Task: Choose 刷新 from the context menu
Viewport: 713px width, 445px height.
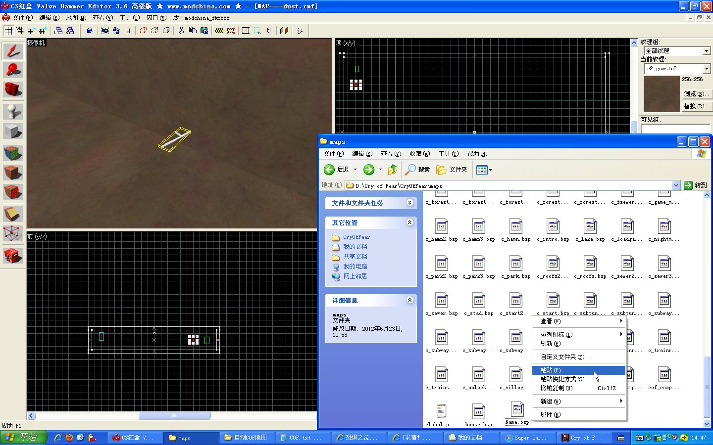Action: point(579,344)
